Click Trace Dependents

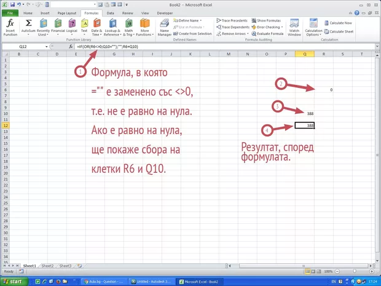[233, 27]
